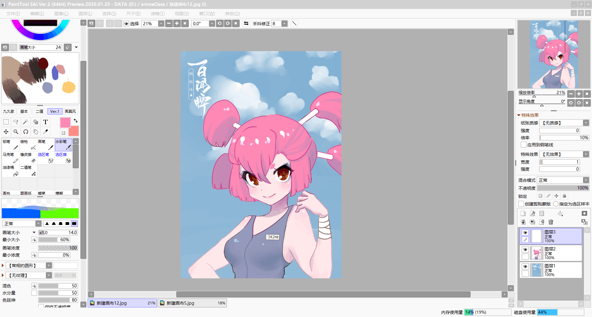Select the 画笔 brush tool

coord(46,145)
